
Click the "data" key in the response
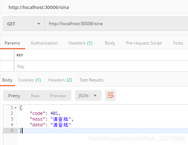pyautogui.click(x=37, y=125)
